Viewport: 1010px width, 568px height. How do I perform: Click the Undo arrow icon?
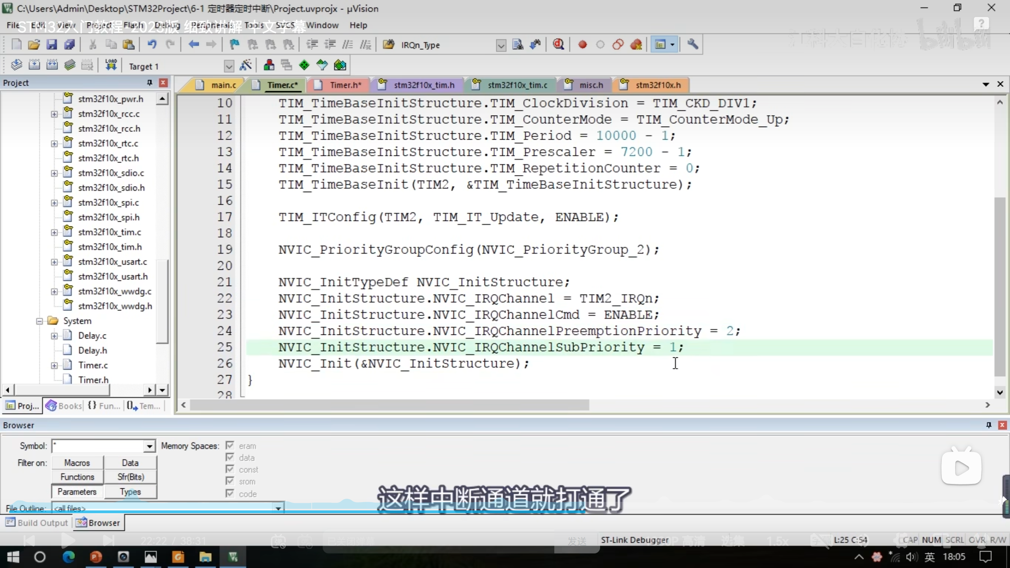(152, 45)
